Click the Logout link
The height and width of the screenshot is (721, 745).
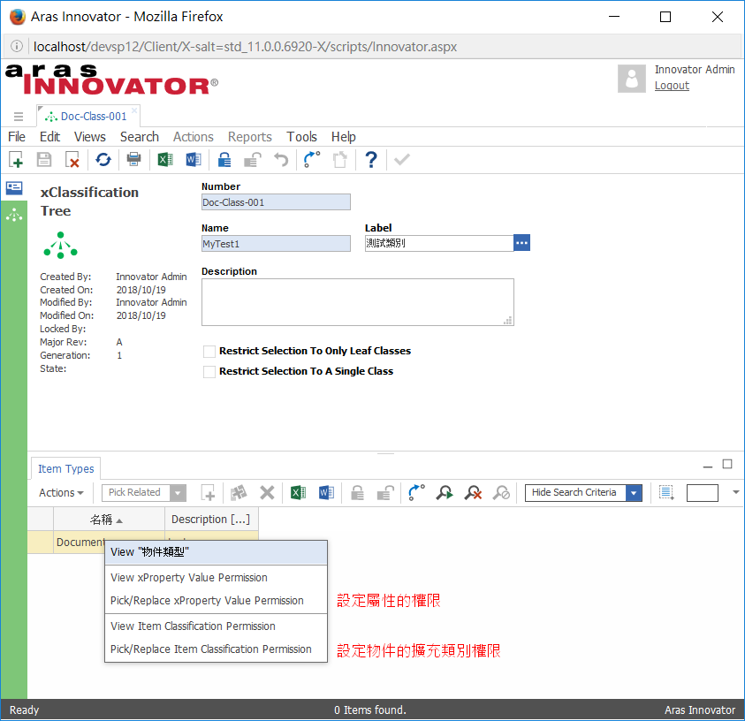coord(672,86)
